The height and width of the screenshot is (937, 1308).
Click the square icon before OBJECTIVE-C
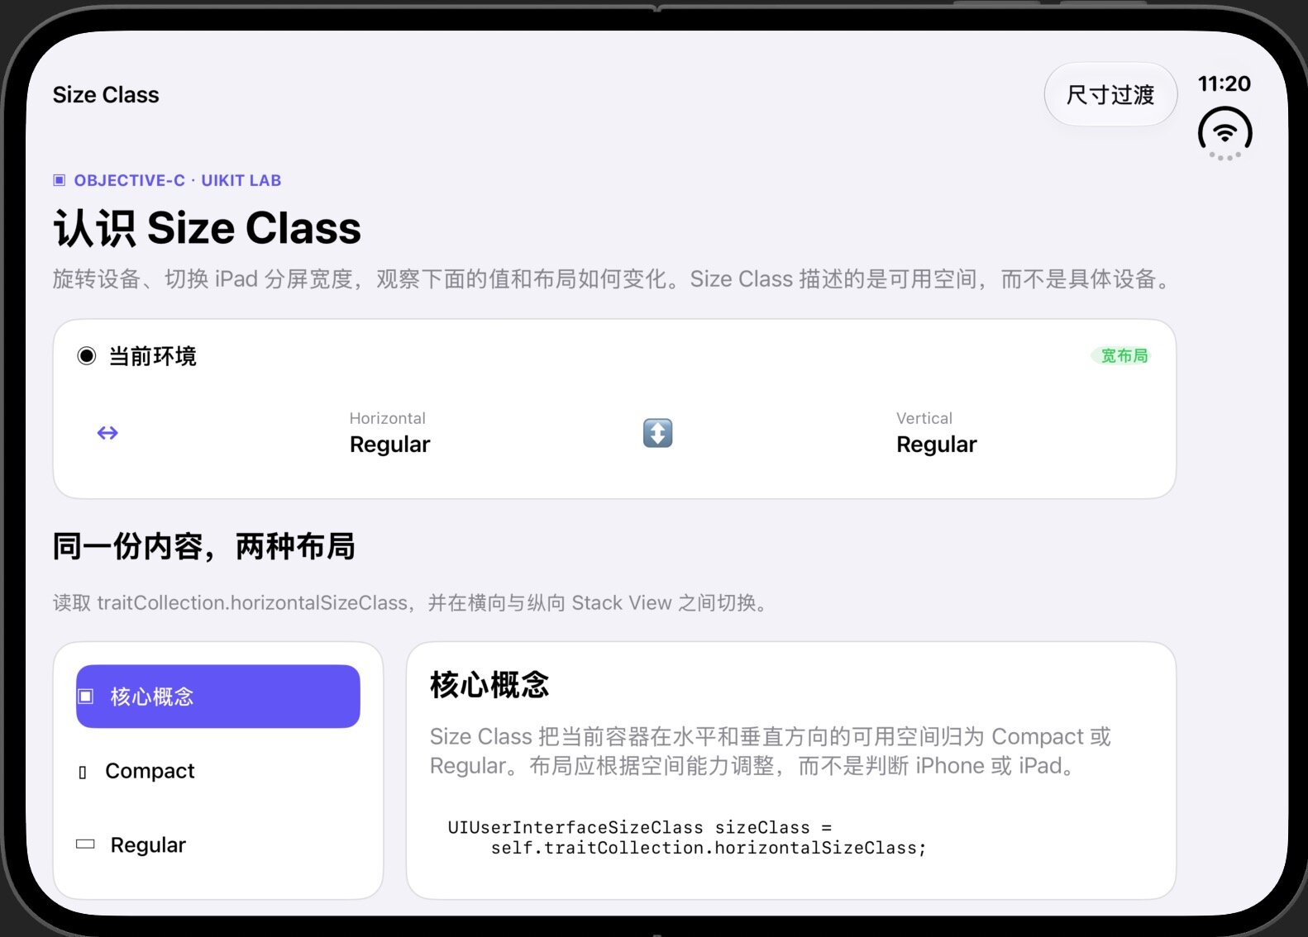pos(59,180)
